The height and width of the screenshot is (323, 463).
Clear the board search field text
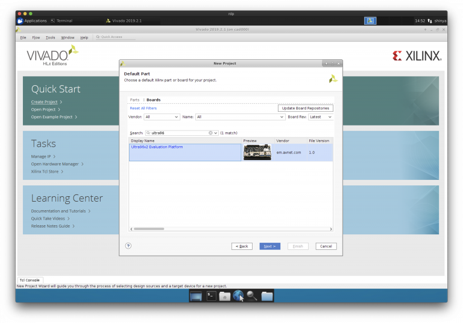211,133
